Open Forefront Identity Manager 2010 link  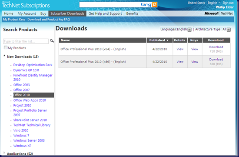(33, 77)
